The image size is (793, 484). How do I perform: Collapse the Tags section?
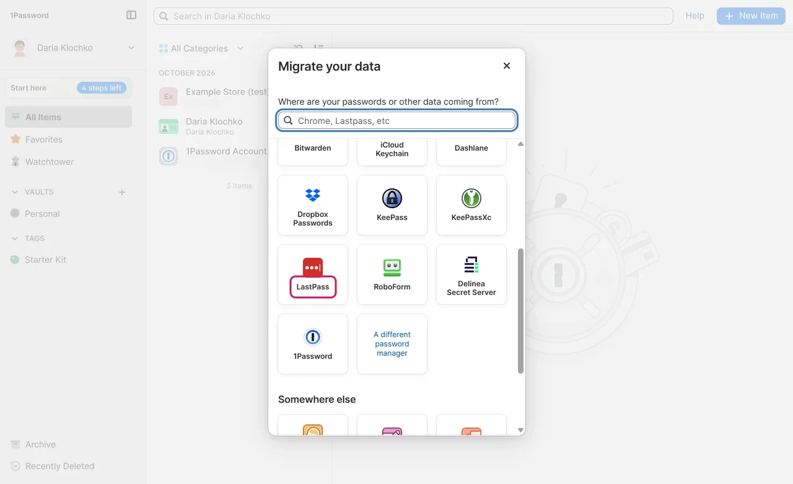pos(15,239)
